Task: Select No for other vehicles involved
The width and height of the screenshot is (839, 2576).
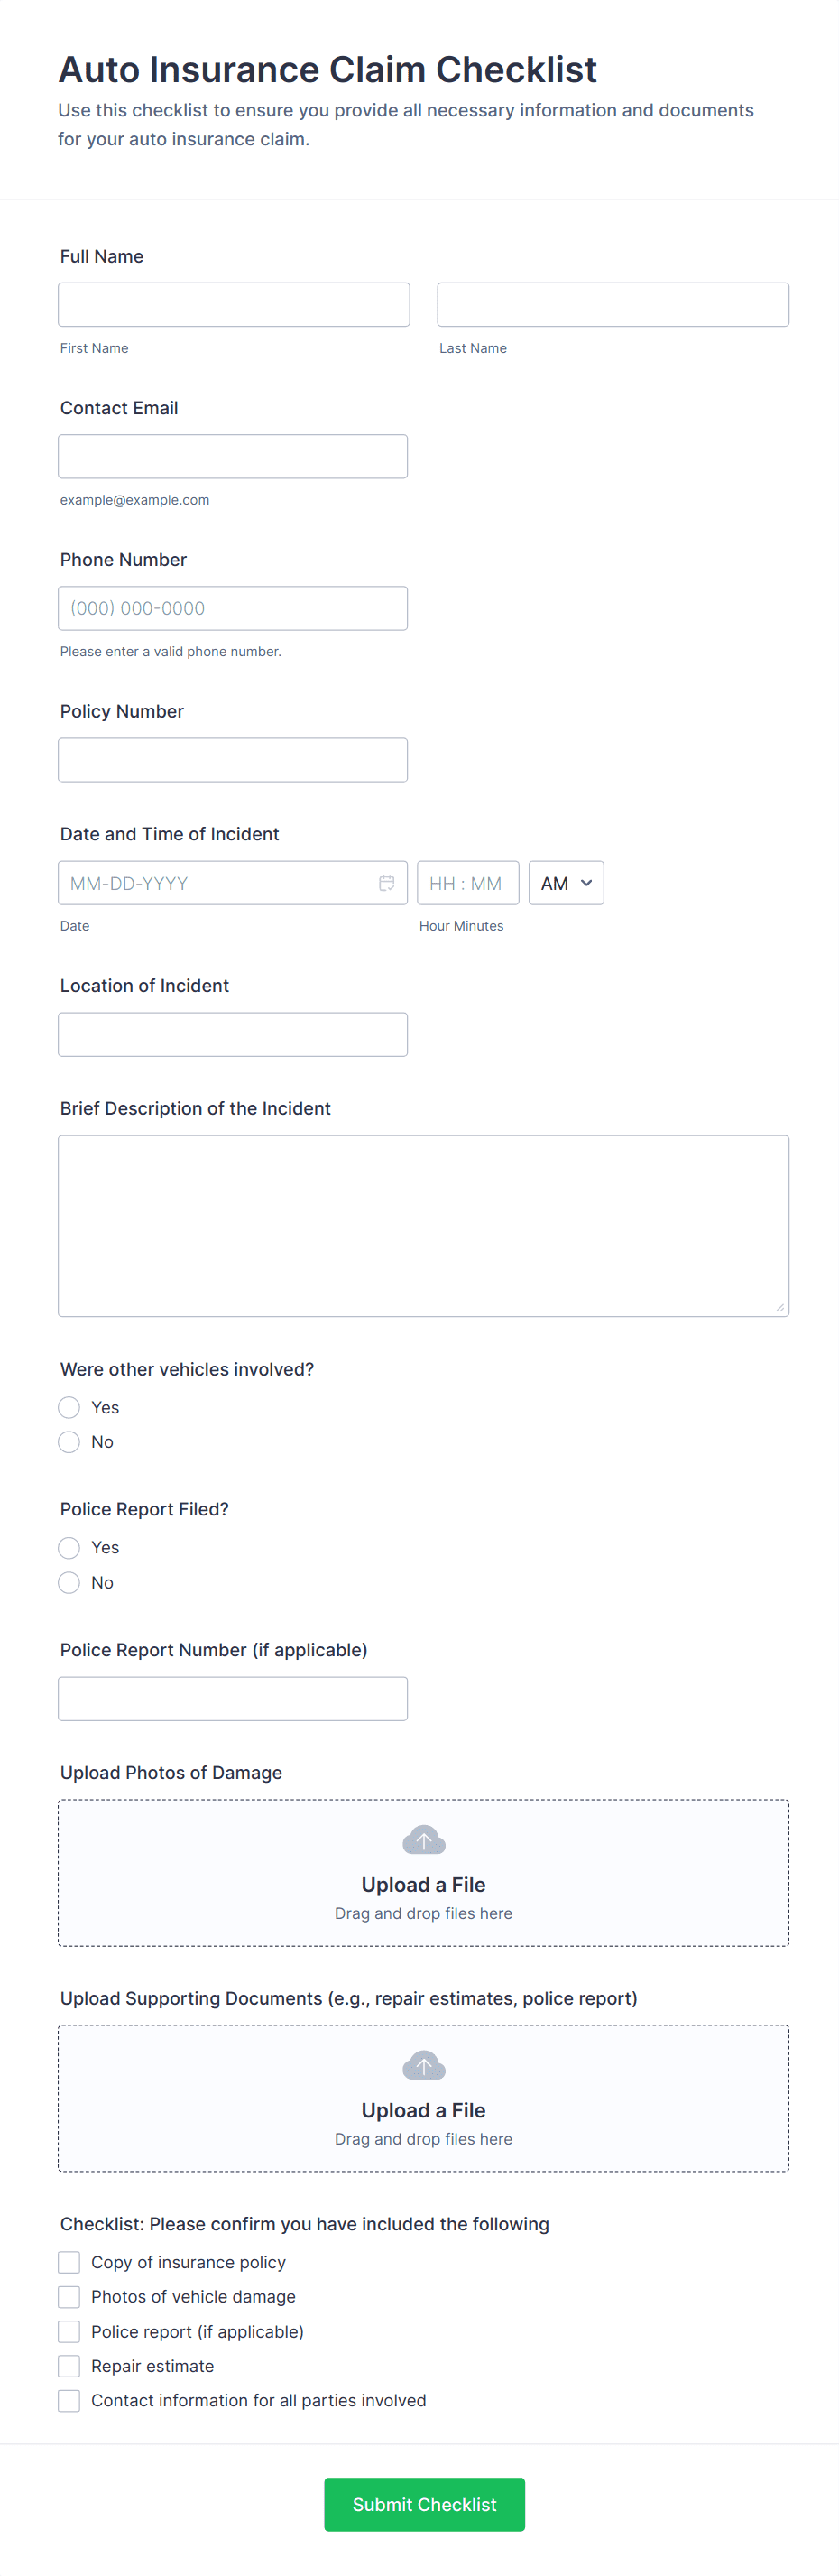Action: [x=69, y=1442]
